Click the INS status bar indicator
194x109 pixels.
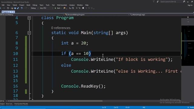144,107
